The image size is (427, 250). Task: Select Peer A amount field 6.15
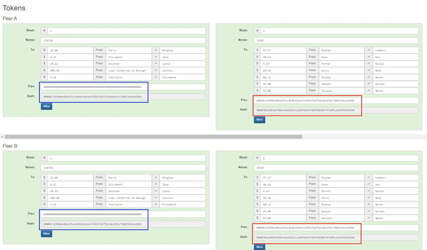[283, 64]
